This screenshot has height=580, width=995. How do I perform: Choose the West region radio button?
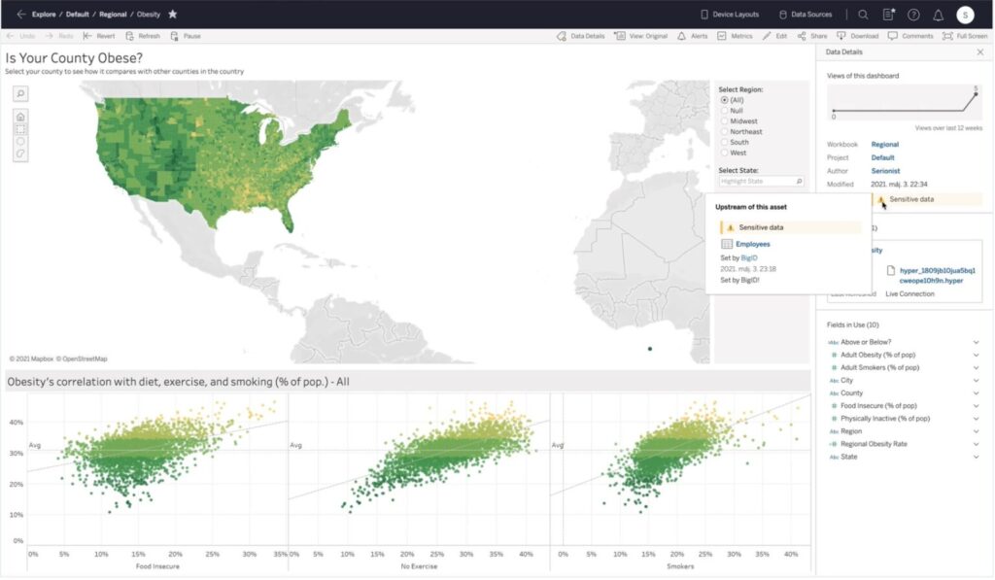725,153
